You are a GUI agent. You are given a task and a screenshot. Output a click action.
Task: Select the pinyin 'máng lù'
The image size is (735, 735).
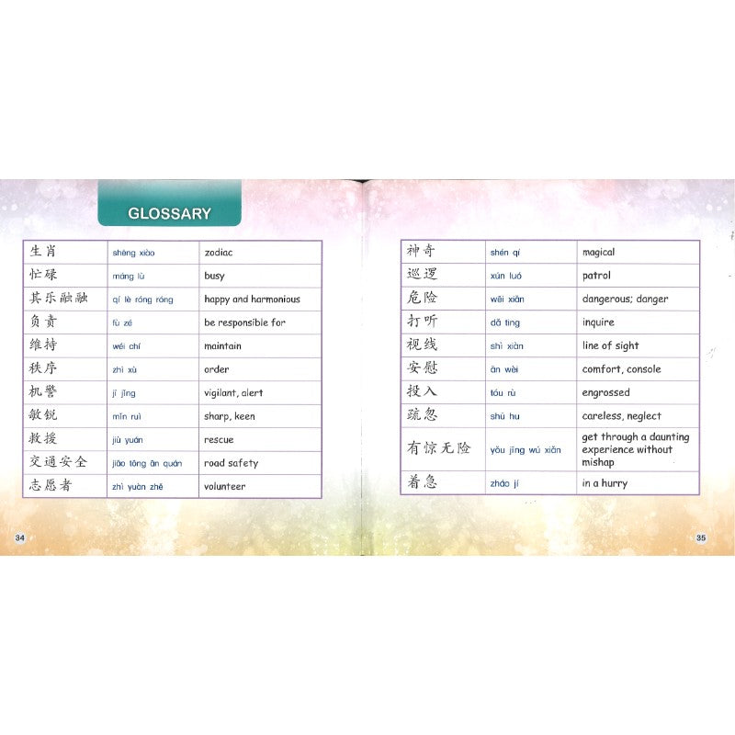pos(129,276)
